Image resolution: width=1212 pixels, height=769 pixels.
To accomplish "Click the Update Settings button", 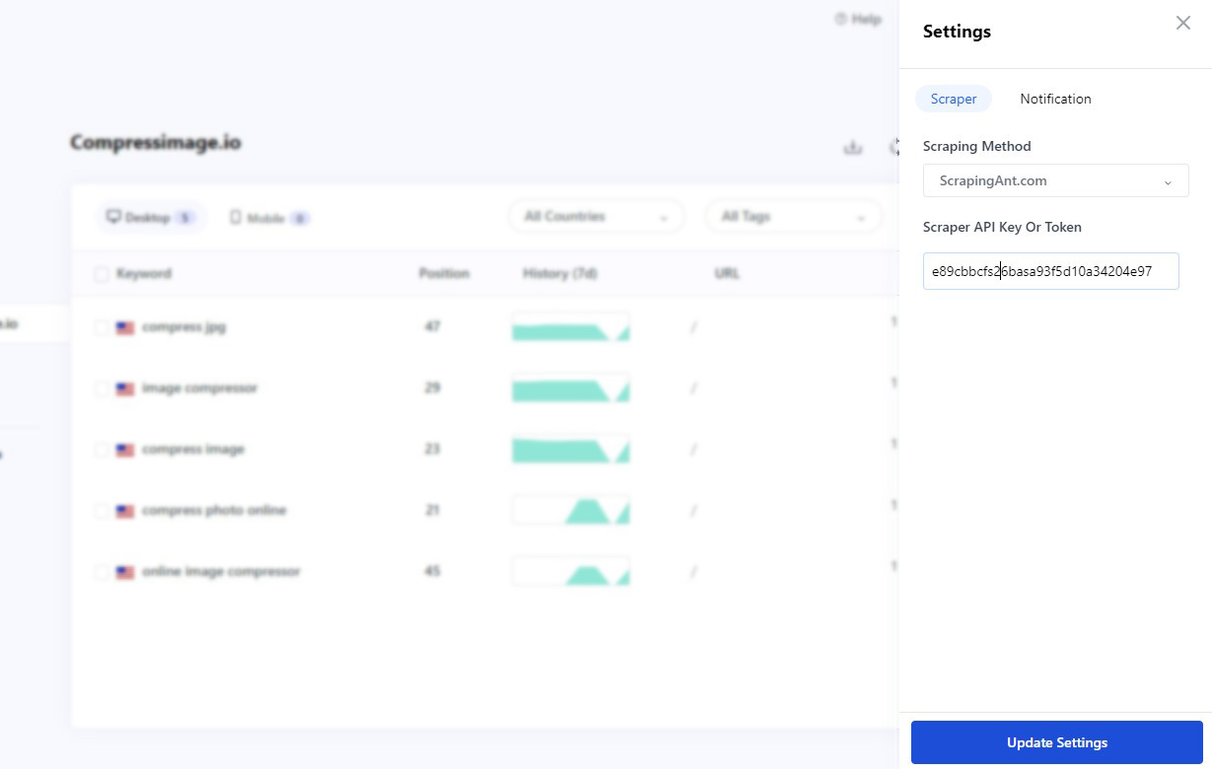I will point(1056,742).
